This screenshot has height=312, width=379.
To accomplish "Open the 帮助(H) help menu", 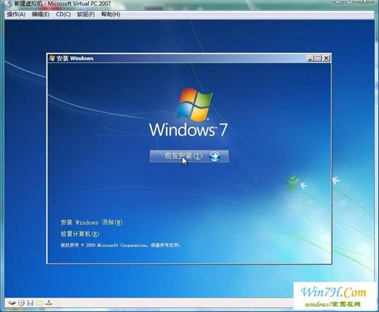I will pyautogui.click(x=110, y=14).
